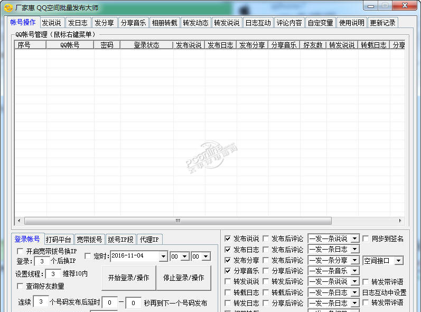Expand the 一发一条日志 dropdown for 转载日志
421x312 pixels.
(354, 292)
